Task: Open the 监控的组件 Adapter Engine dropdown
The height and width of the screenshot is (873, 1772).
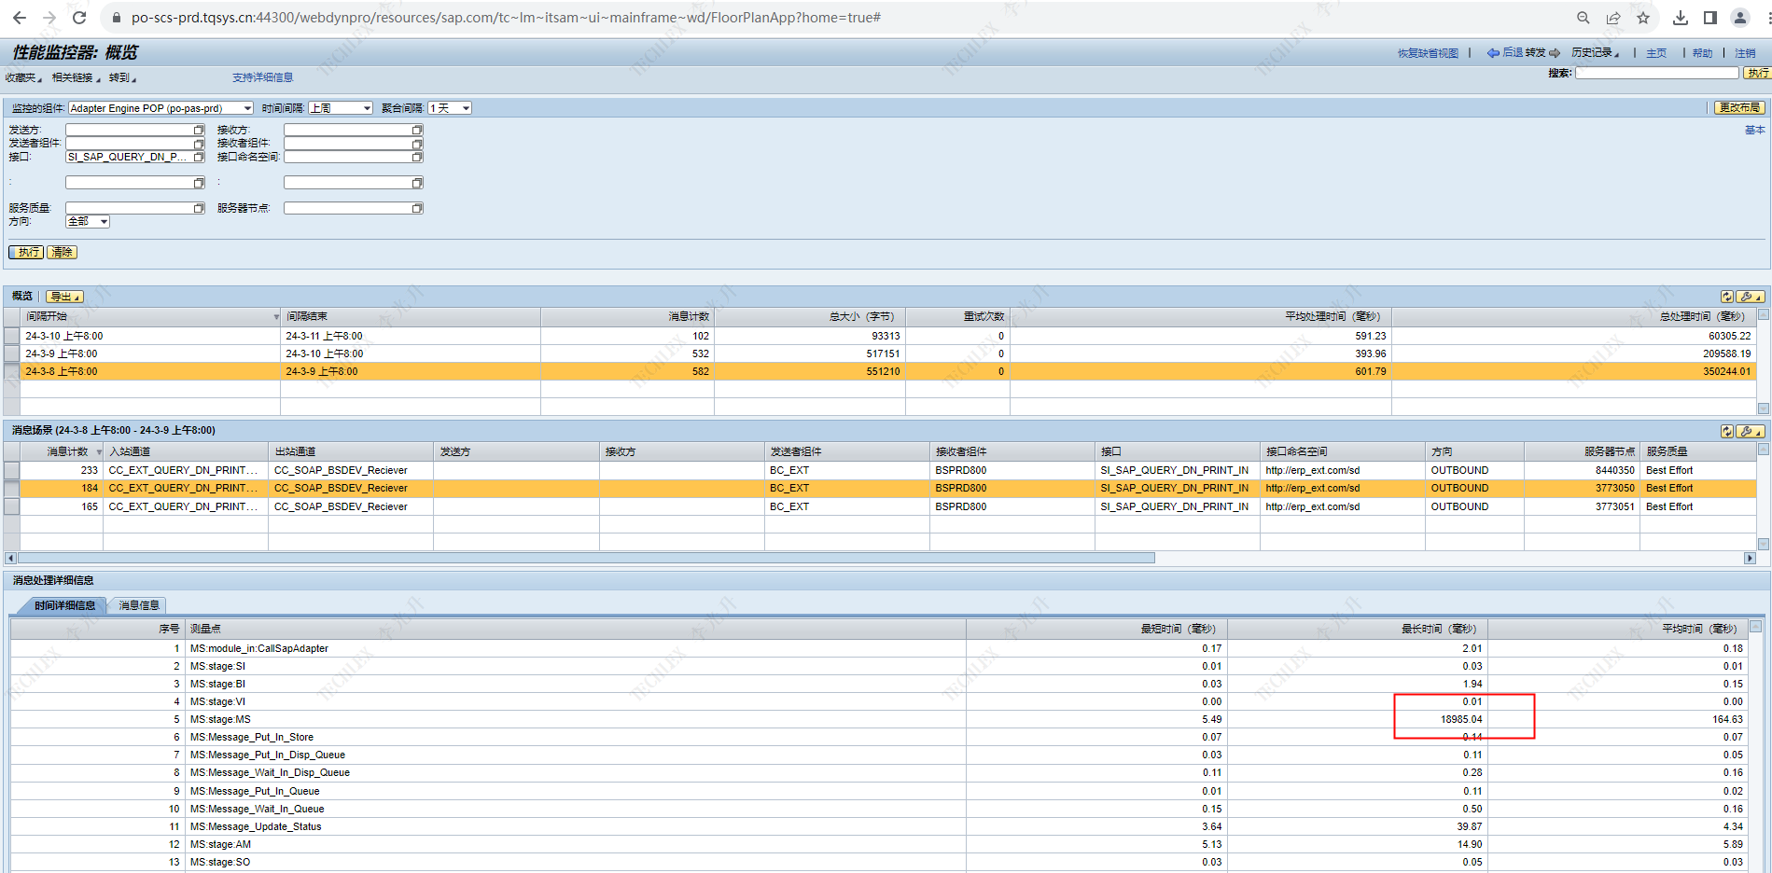Action: click(x=160, y=108)
